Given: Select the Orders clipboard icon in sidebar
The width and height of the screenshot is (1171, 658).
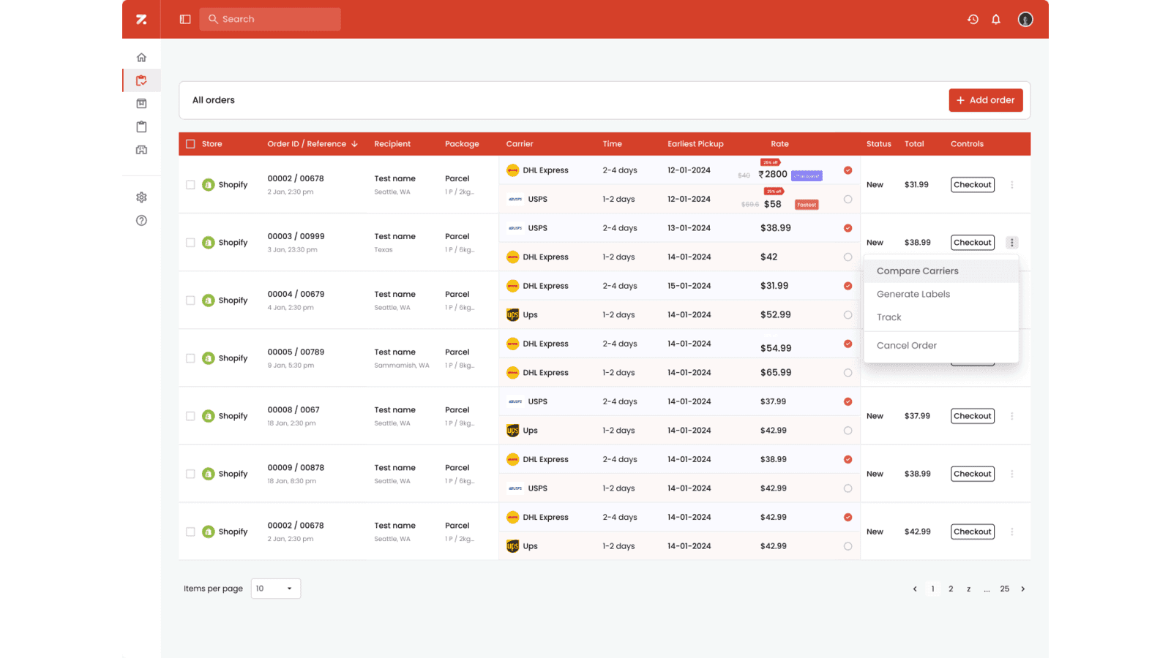Looking at the screenshot, I should [x=141, y=80].
